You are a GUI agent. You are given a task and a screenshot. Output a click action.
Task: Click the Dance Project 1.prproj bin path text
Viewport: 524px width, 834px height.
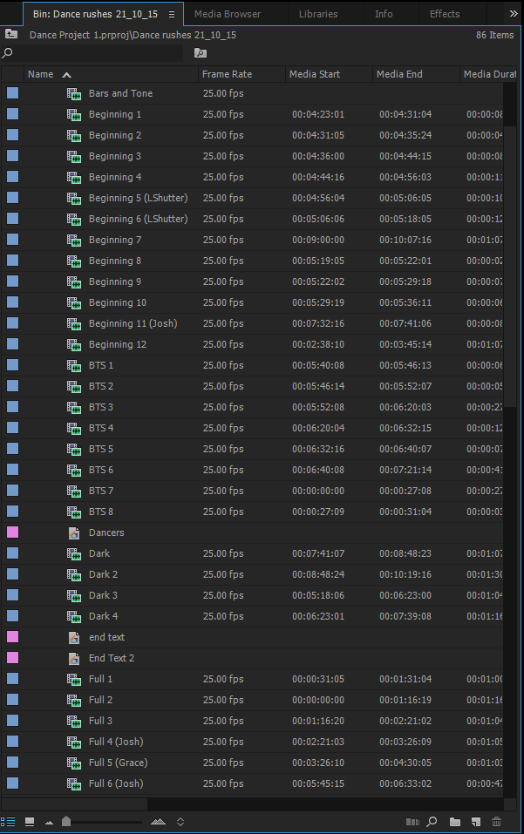133,35
